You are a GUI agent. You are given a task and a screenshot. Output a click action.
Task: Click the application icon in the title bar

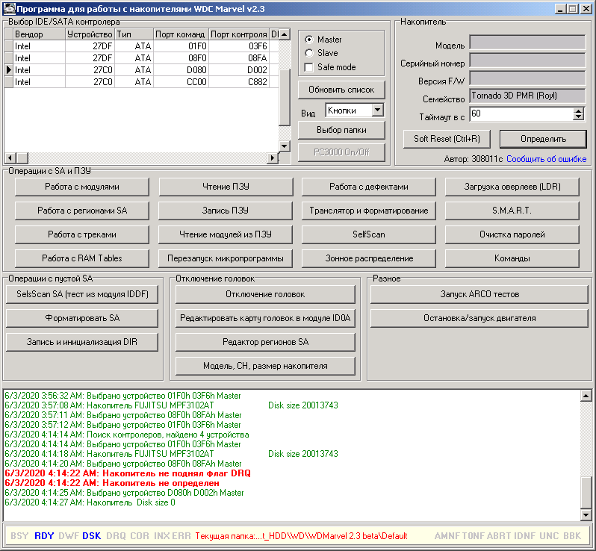coord(8,8)
